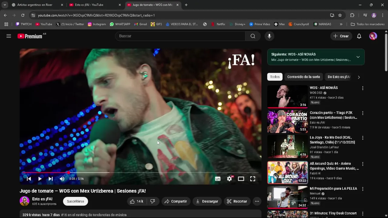Open Todos los marcadores folder

(367, 24)
